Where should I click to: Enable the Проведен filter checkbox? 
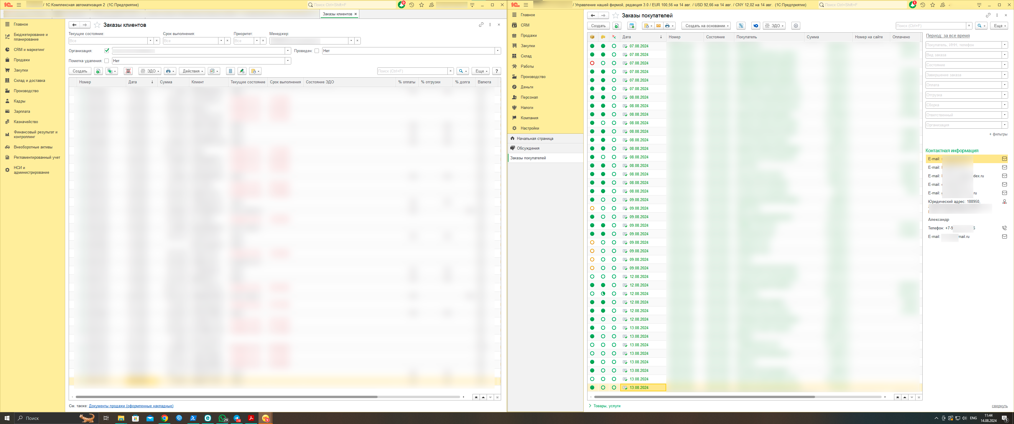pyautogui.click(x=317, y=51)
